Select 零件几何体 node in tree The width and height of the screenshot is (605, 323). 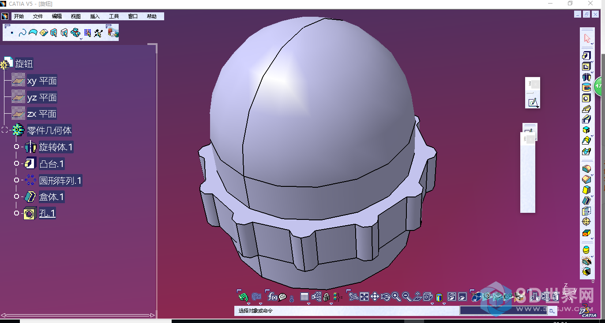point(49,130)
